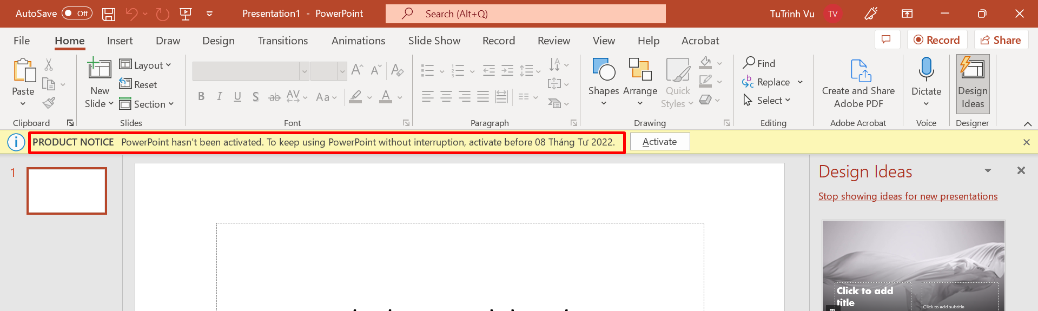Click the Bullets list icon

[x=427, y=70]
